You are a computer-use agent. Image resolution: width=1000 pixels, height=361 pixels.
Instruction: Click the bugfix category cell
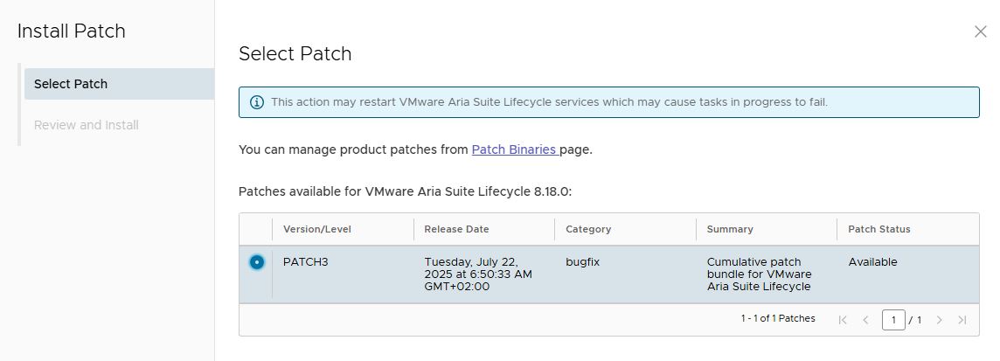(x=584, y=262)
